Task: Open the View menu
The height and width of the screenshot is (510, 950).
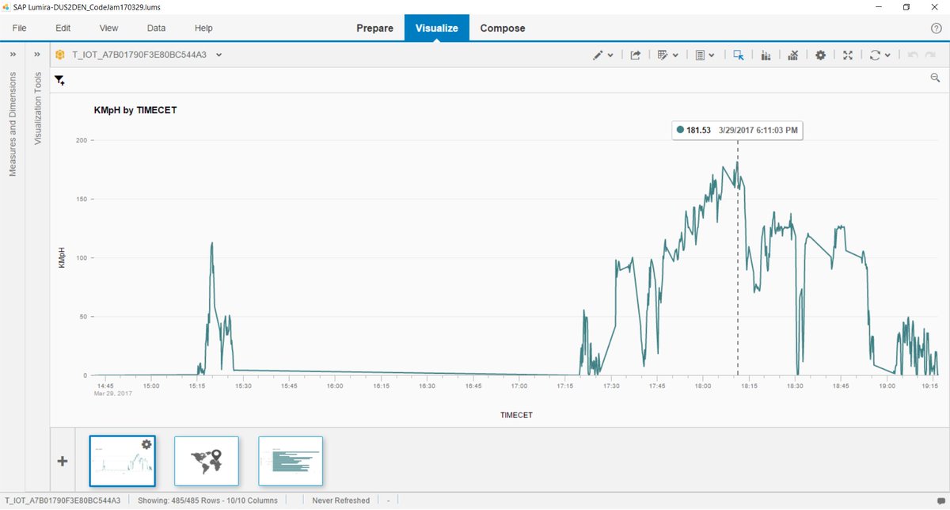Action: coord(108,28)
